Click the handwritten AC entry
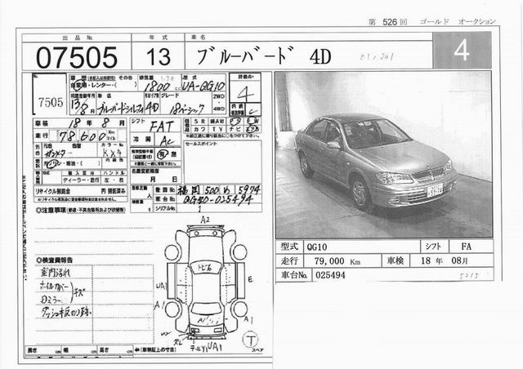The width and height of the screenshot is (523, 369). coord(167,140)
